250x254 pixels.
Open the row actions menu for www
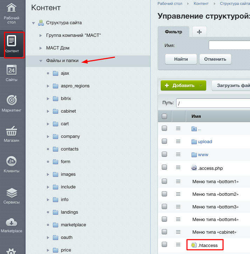pyautogui.click(x=178, y=154)
